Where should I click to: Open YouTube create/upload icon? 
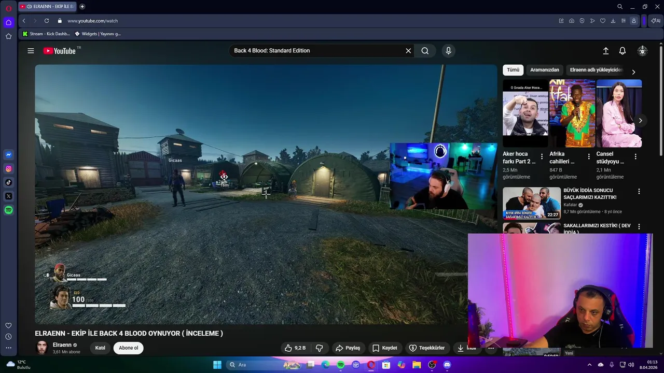pos(605,51)
